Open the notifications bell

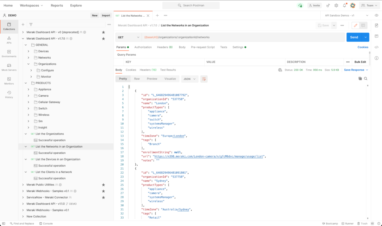(x=345, y=5)
